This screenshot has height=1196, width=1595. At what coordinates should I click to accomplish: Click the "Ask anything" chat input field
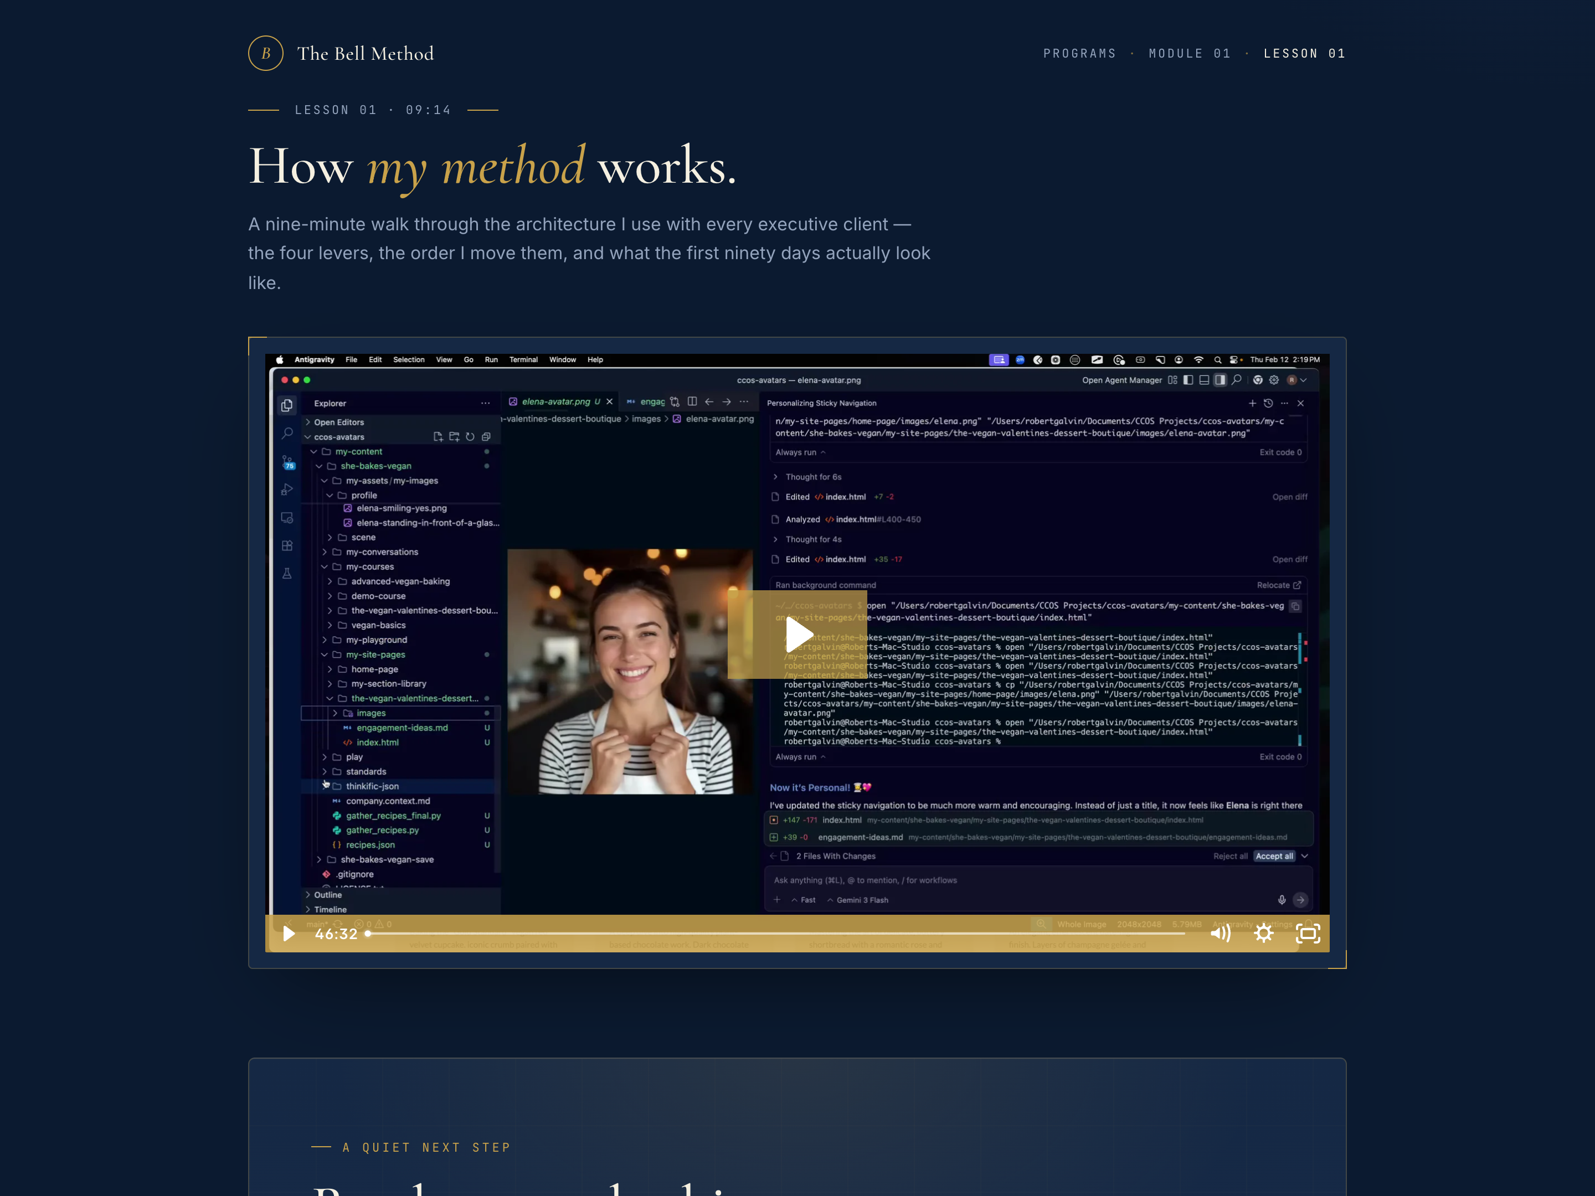tap(1038, 880)
